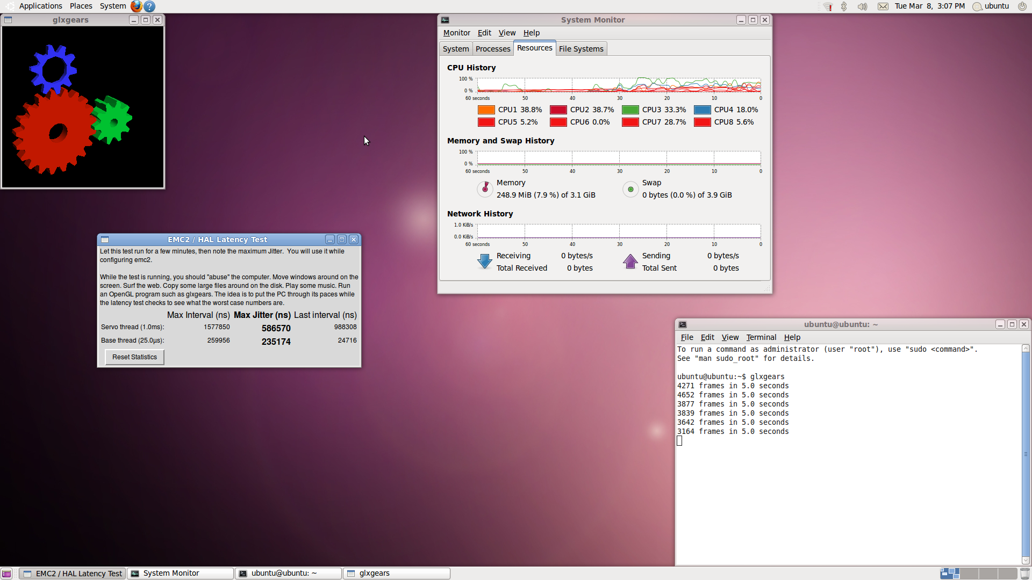This screenshot has height=580, width=1032.
Task: Open glxgears window menu icon
Action: coord(8,20)
